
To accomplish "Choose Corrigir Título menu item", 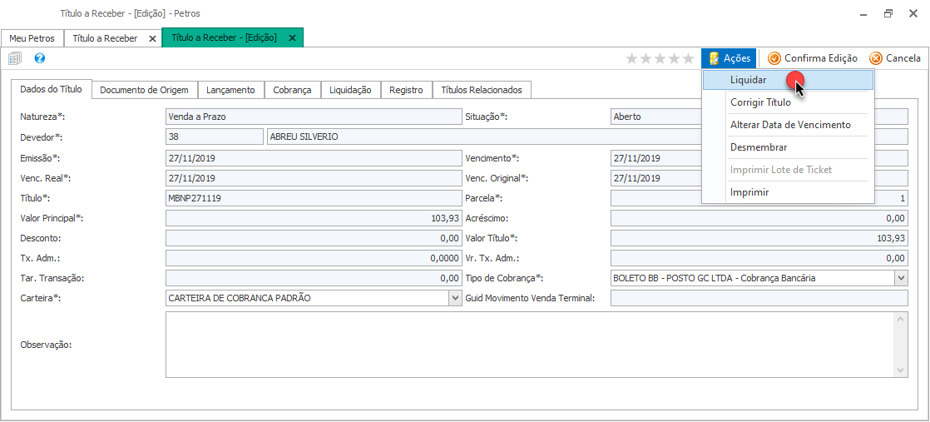I will tap(788, 102).
